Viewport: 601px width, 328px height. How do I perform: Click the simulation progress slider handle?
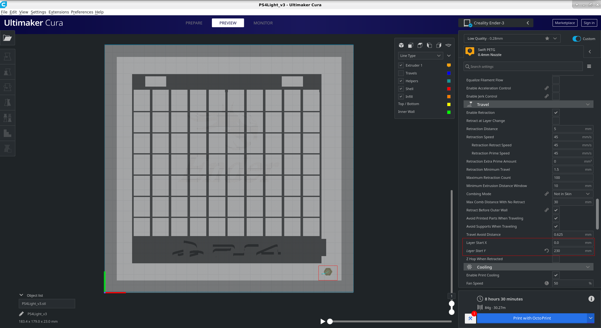coord(330,321)
